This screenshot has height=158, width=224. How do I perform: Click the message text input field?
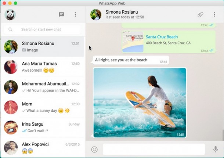(x=153, y=149)
